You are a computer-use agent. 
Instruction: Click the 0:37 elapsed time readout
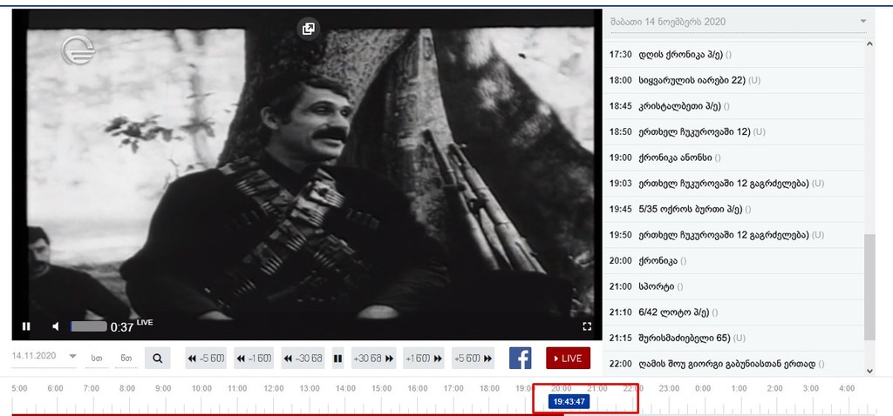tap(122, 327)
